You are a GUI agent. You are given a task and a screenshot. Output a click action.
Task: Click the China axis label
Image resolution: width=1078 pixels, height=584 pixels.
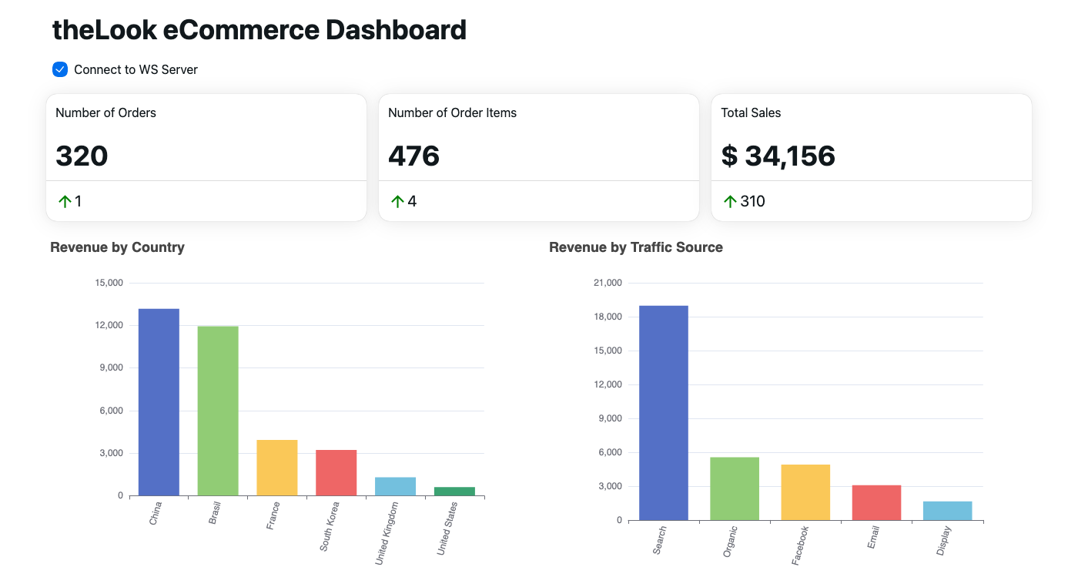tap(155, 514)
